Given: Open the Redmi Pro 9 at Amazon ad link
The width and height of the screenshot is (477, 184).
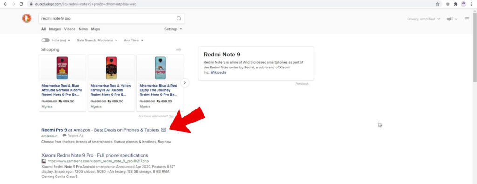Looking at the screenshot, I should pyautogui.click(x=100, y=130).
